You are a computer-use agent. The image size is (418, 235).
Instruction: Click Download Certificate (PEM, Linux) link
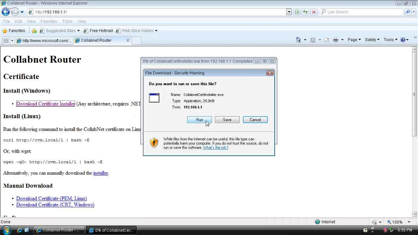tap(52, 198)
